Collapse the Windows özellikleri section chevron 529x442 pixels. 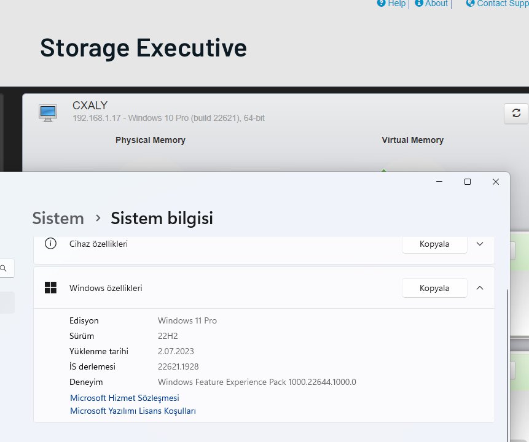coord(480,287)
